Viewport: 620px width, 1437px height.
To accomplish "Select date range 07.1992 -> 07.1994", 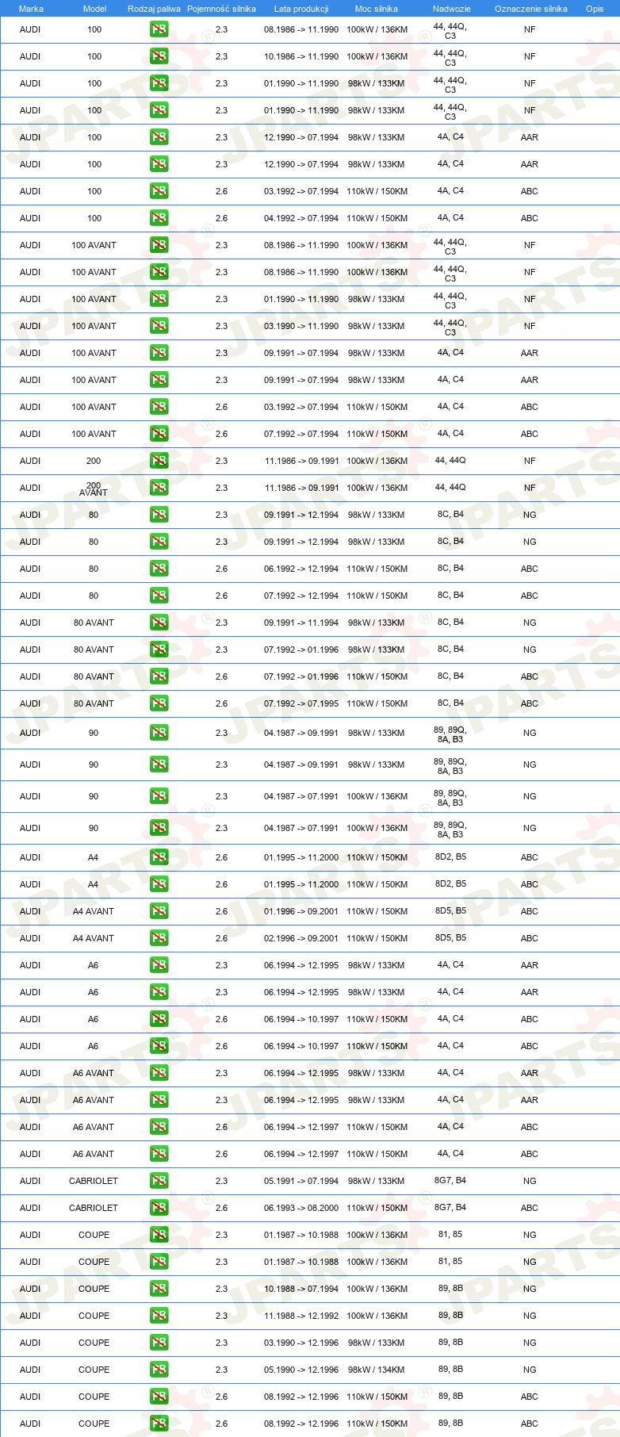I will pyautogui.click(x=301, y=434).
